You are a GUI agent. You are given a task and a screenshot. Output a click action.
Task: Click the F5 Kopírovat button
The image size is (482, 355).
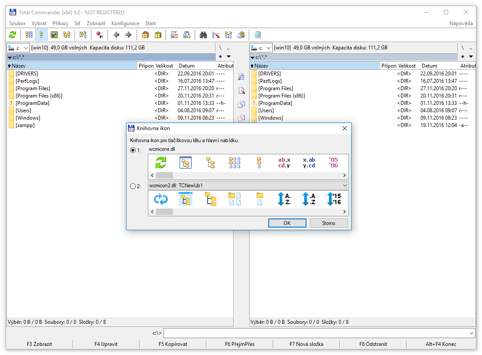tap(173, 344)
